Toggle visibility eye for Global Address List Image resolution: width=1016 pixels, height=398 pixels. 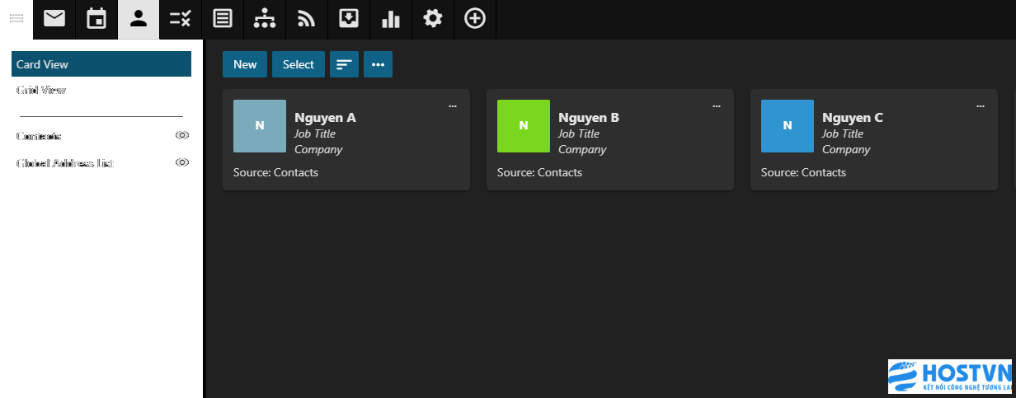click(182, 162)
